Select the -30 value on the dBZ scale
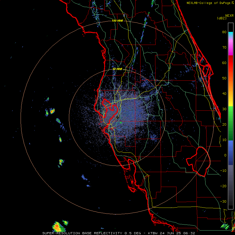The width and height of the screenshot is (235, 235). [223, 202]
